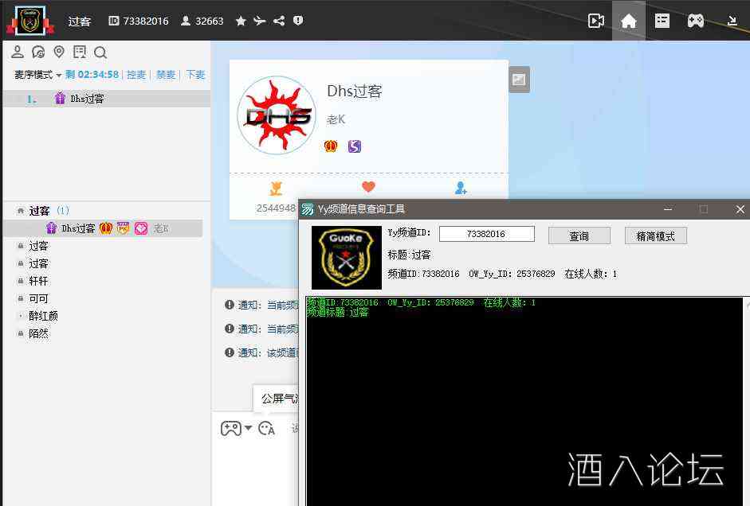Open the bulletin board icon in the sidebar

(80, 52)
